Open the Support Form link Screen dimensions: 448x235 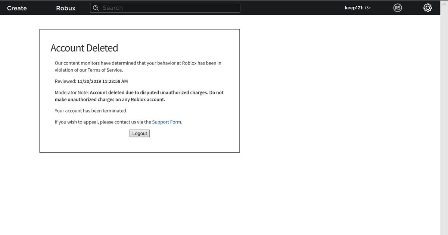click(167, 122)
